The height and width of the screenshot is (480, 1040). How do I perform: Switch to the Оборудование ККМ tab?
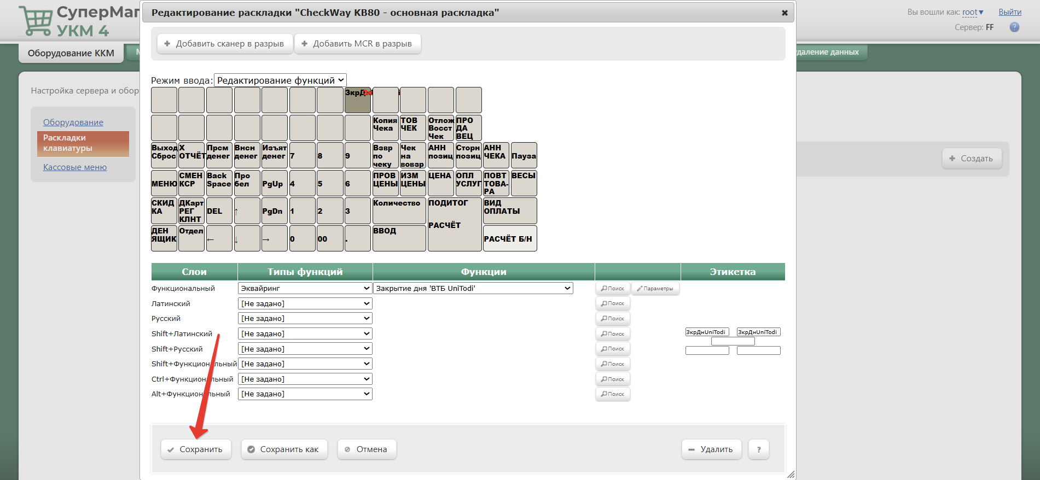click(71, 53)
